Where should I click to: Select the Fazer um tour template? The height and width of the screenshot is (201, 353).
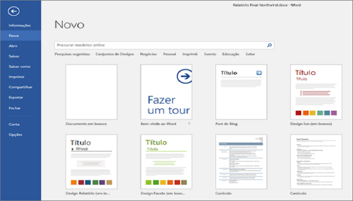tap(166, 91)
